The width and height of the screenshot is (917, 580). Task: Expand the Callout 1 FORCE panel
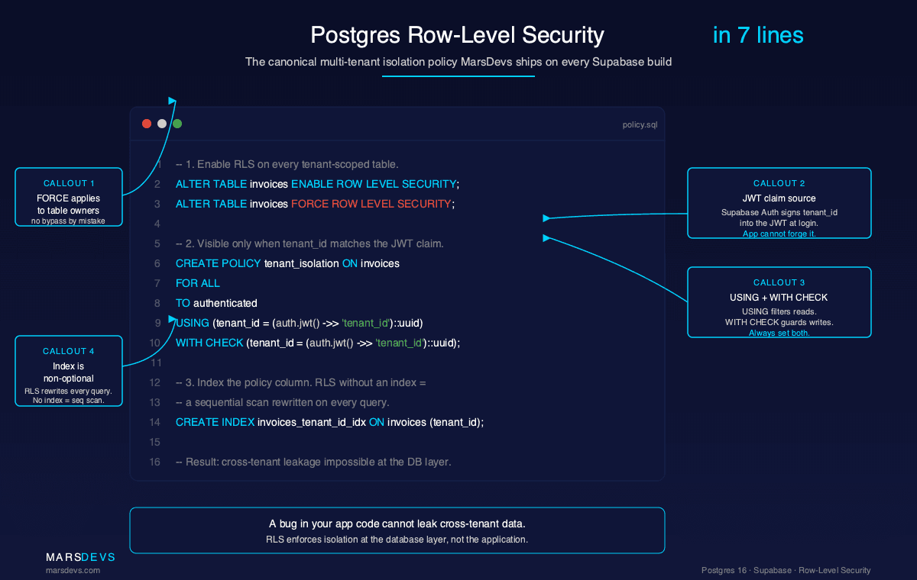tap(68, 197)
